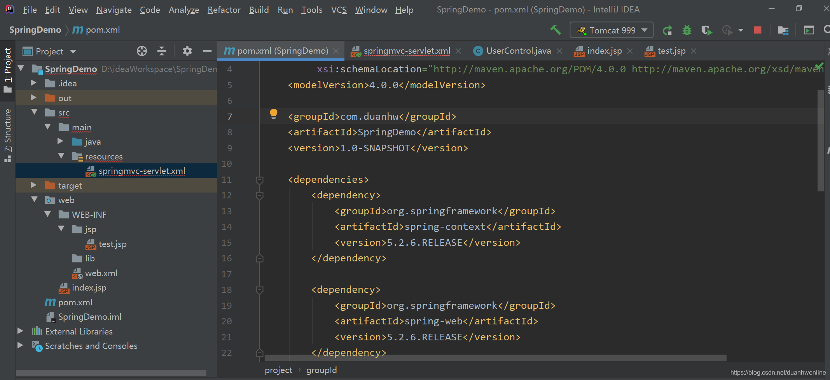Run with Coverage shield icon
This screenshot has width=830, height=380.
706,30
